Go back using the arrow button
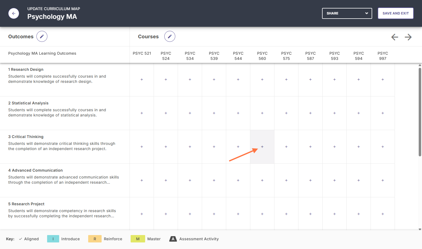 pyautogui.click(x=14, y=13)
